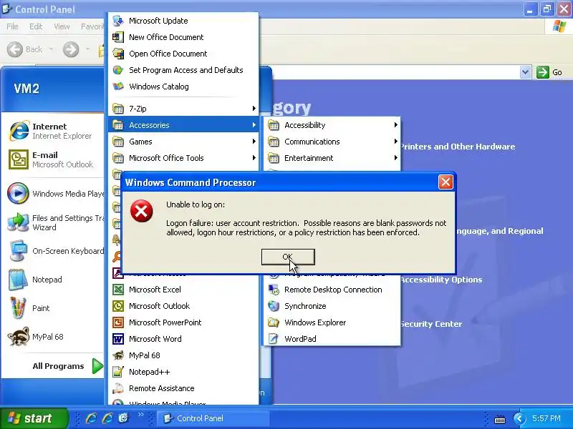Launch Synchronize from Accessories
Viewport: 573px width, 429px height.
click(x=332, y=306)
